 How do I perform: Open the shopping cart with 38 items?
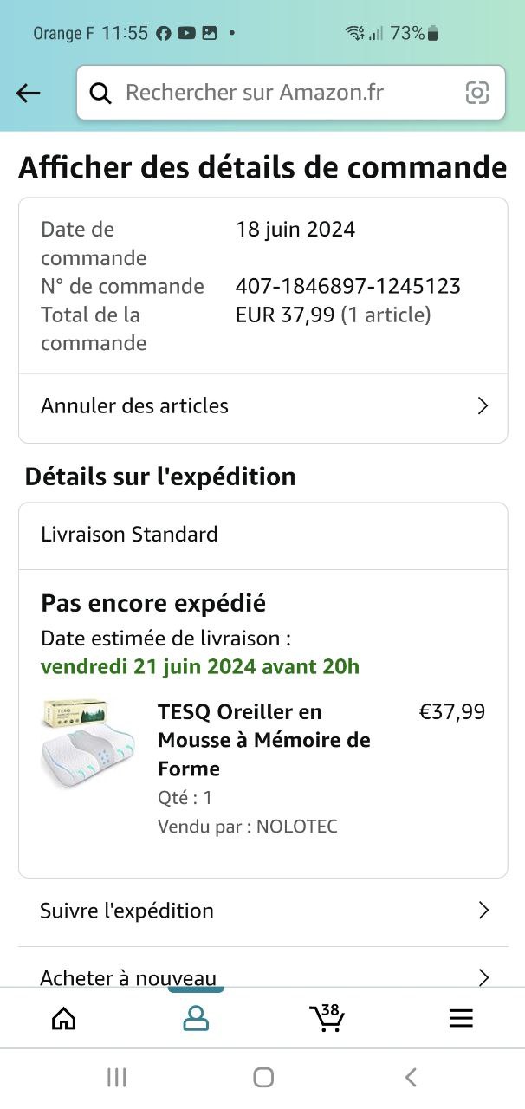tap(327, 1018)
